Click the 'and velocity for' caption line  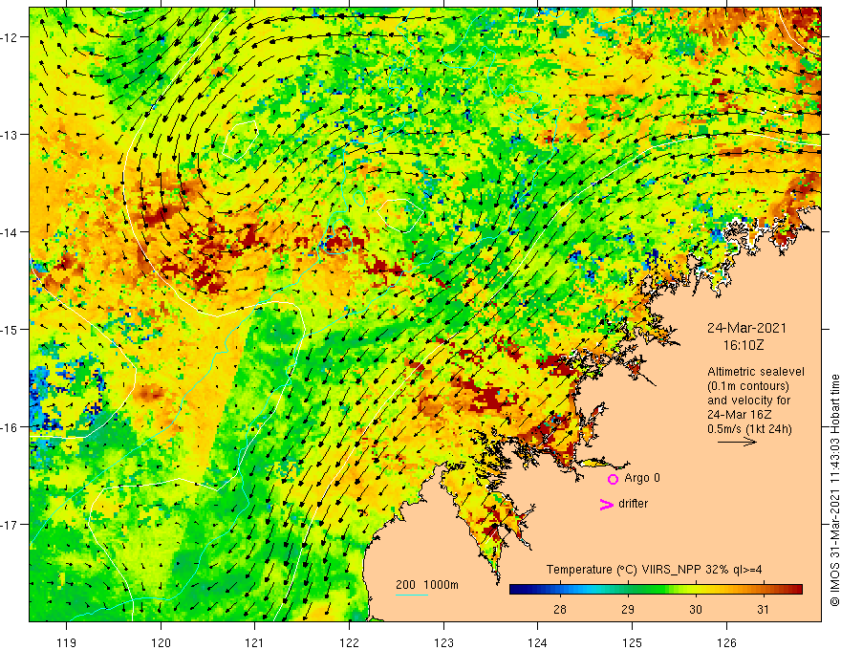point(748,401)
